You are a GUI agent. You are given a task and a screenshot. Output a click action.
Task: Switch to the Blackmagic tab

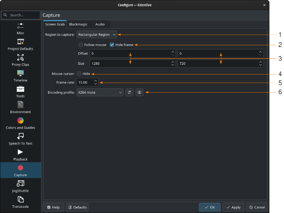[x=78, y=24]
